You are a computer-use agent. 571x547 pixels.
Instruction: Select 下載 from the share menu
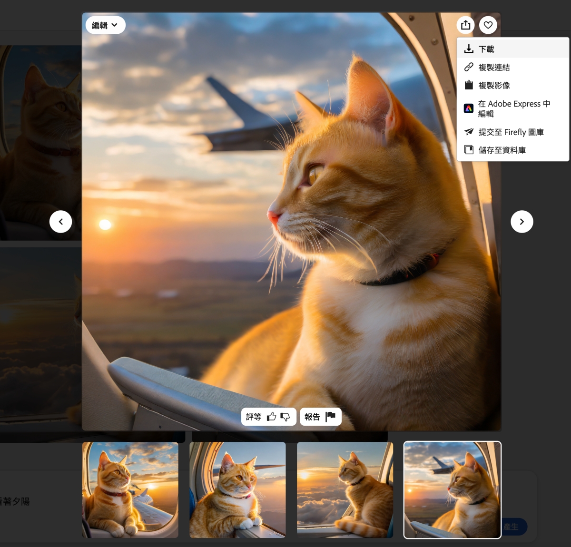click(x=486, y=49)
